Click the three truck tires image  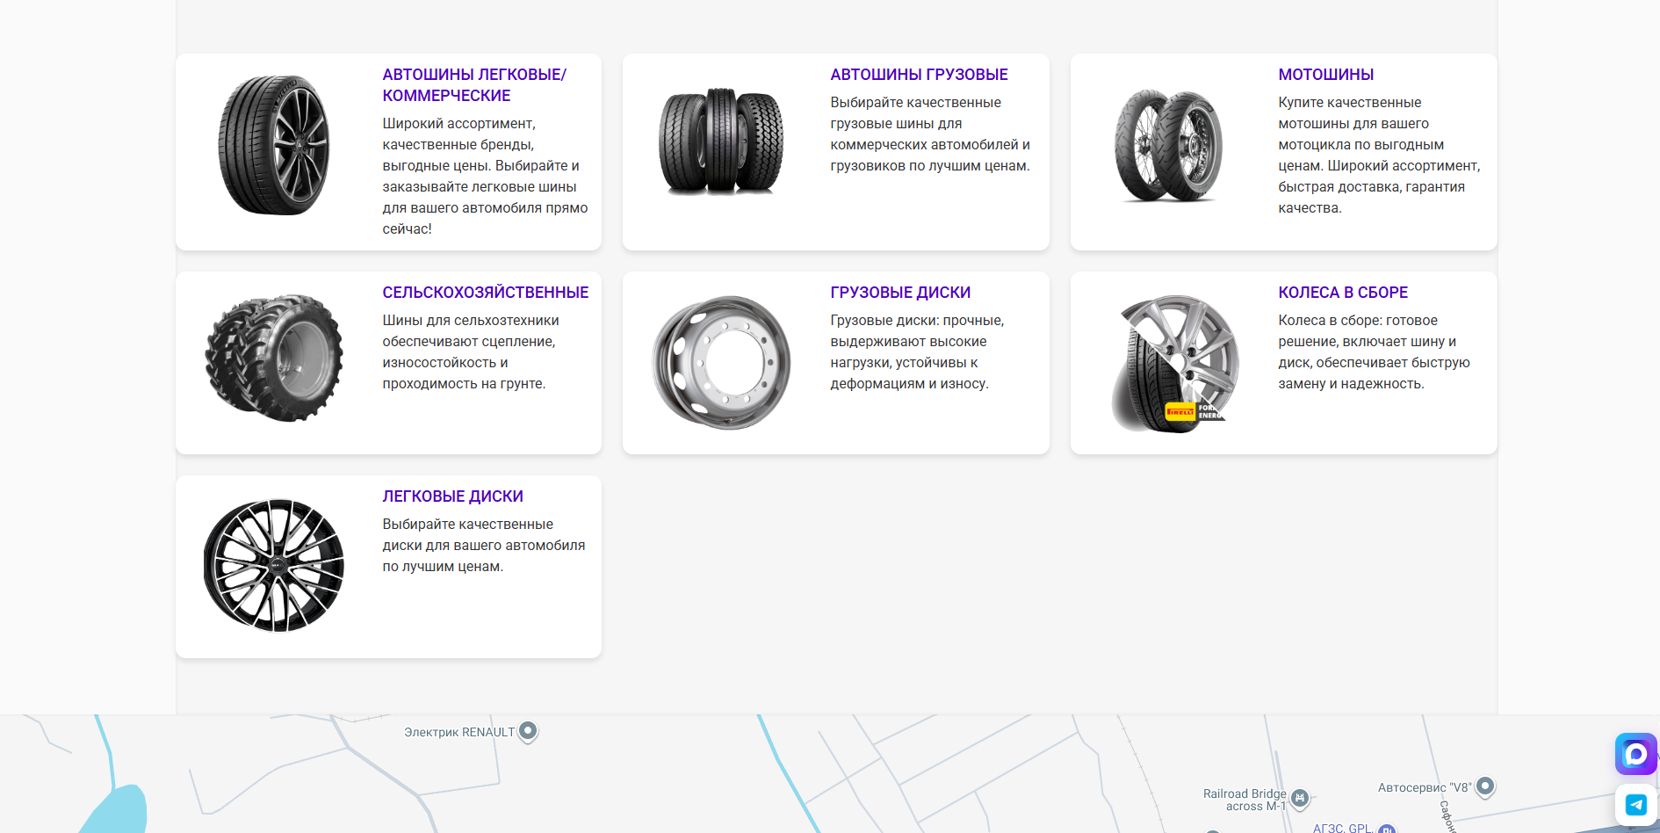click(721, 141)
